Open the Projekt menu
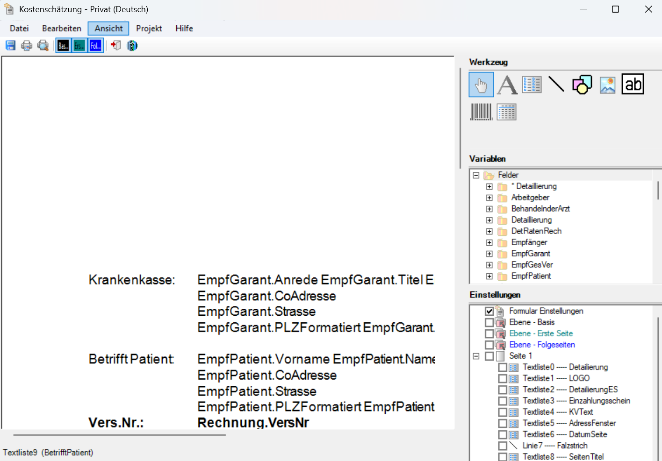Screen dimensions: 662x461 [149, 28]
